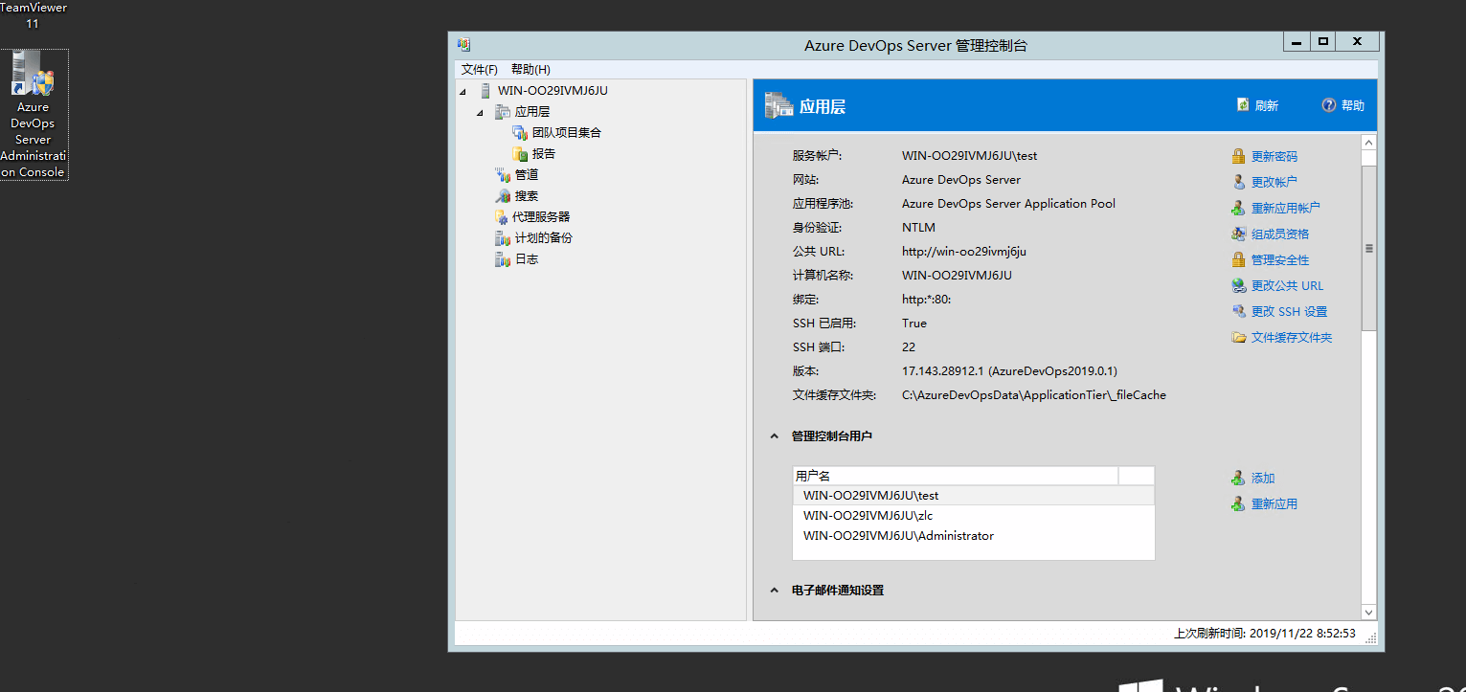The height and width of the screenshot is (692, 1466).
Task: Collapse the WIN-OO29IVMJ6JU server tree node
Action: pos(463,91)
